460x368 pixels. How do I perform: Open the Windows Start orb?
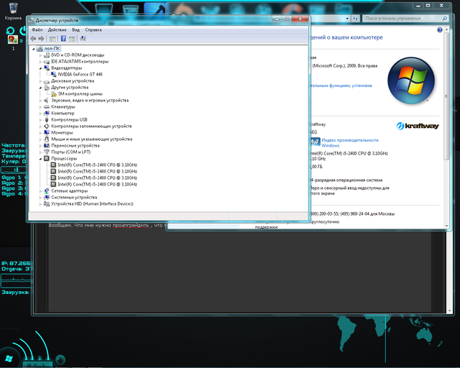pos(9,359)
